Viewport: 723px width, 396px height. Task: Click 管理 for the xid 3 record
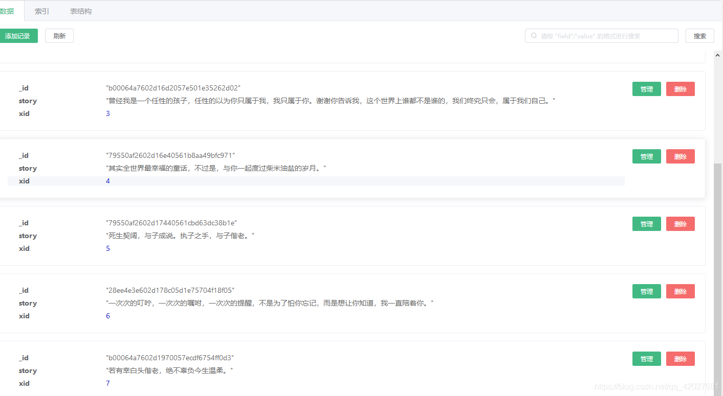(x=647, y=89)
